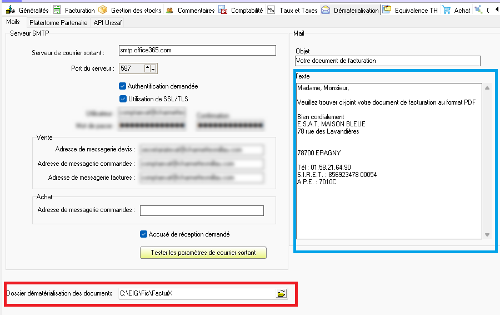Click the Serveur de courrier sortant field
Viewport: 500px width, 315px height.
click(x=197, y=51)
